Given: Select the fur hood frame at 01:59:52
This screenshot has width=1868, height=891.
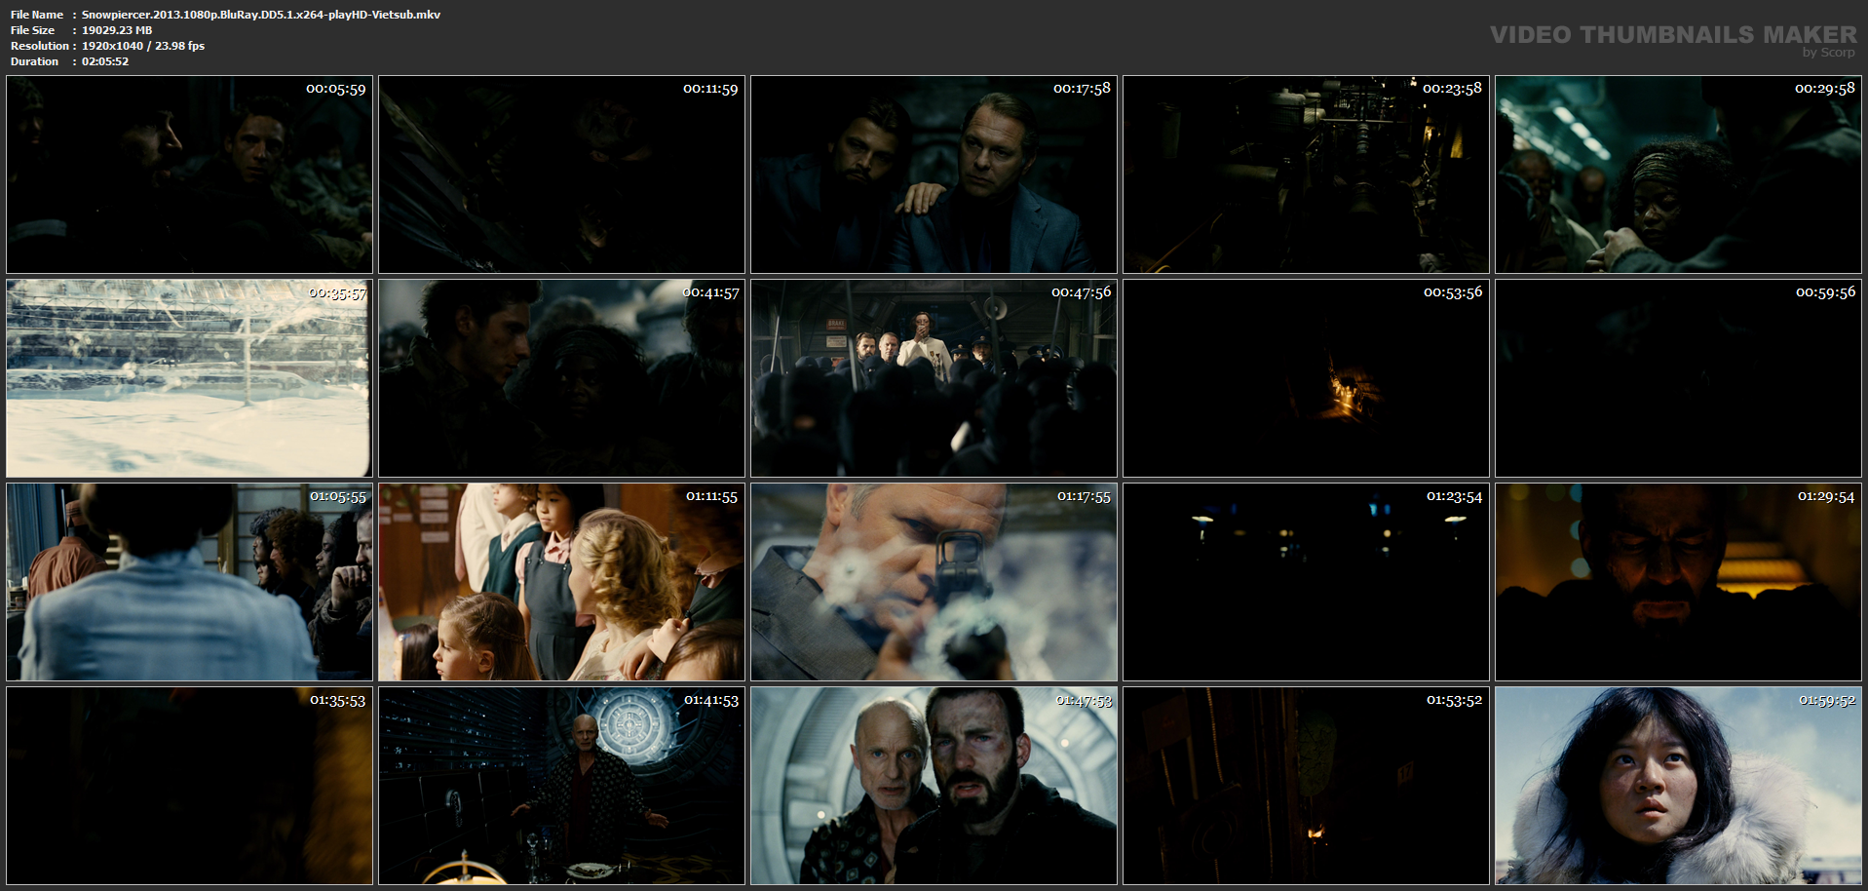Looking at the screenshot, I should point(1678,786).
